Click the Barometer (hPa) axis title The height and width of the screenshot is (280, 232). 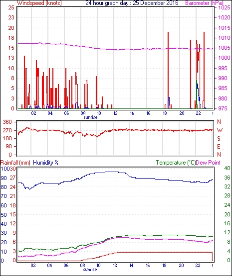pos(205,3)
